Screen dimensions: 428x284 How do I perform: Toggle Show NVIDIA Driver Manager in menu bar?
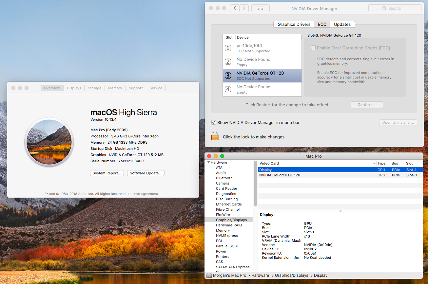(x=214, y=122)
